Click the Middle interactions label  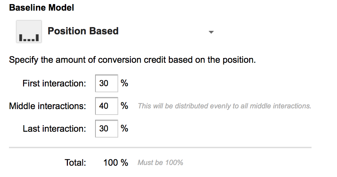point(48,106)
